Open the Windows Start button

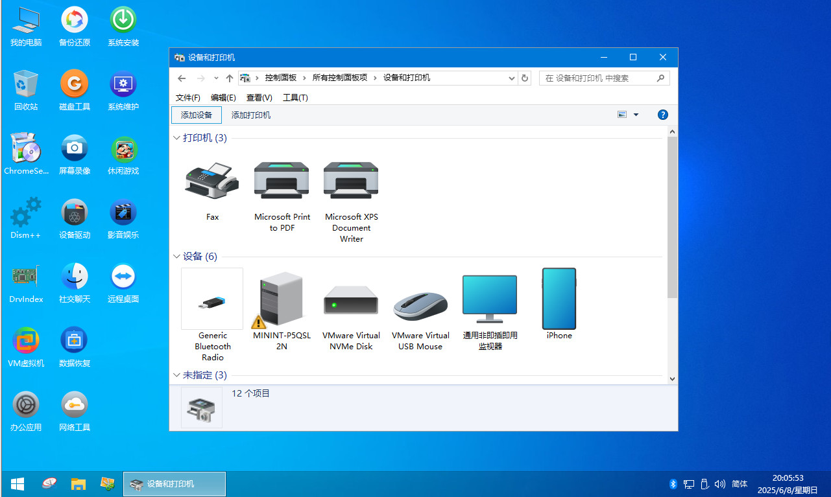[x=18, y=483]
